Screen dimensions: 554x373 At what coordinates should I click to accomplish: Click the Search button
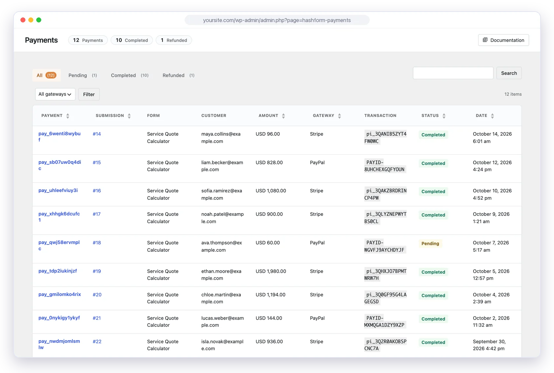509,73
